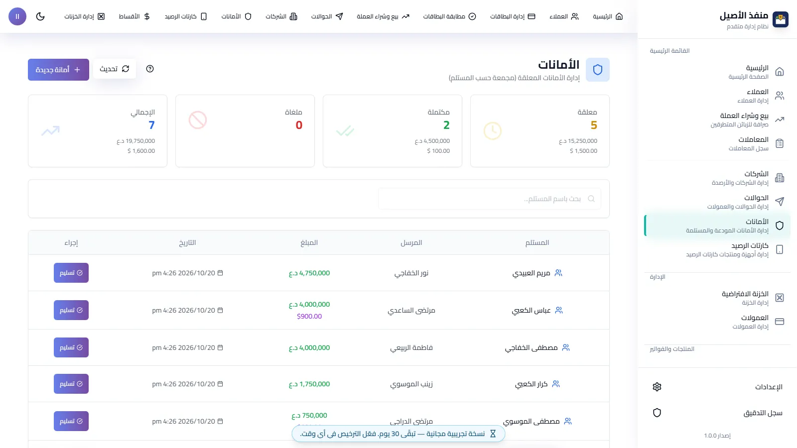
Task: Click تسليم button for مصطفى الخفاجي
Action: (71, 347)
